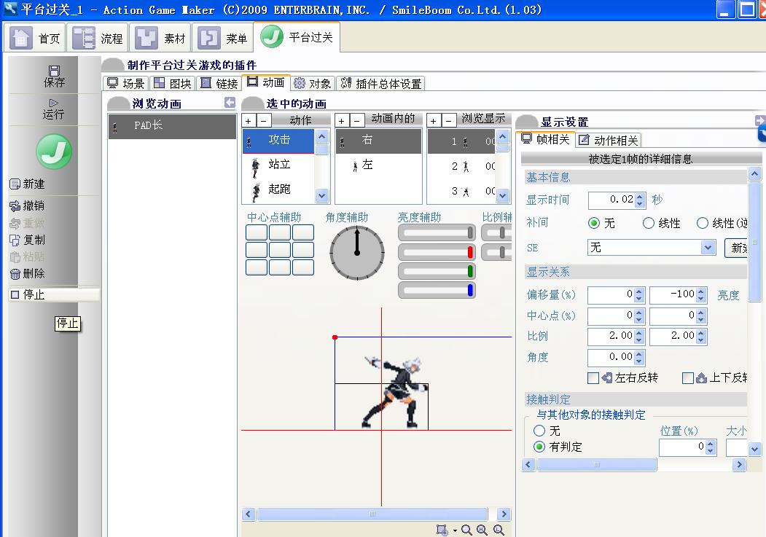Select the 左 direction in 动画内的 list

(x=378, y=165)
